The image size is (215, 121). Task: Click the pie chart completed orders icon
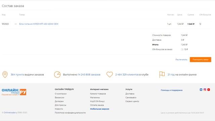pos(57,75)
